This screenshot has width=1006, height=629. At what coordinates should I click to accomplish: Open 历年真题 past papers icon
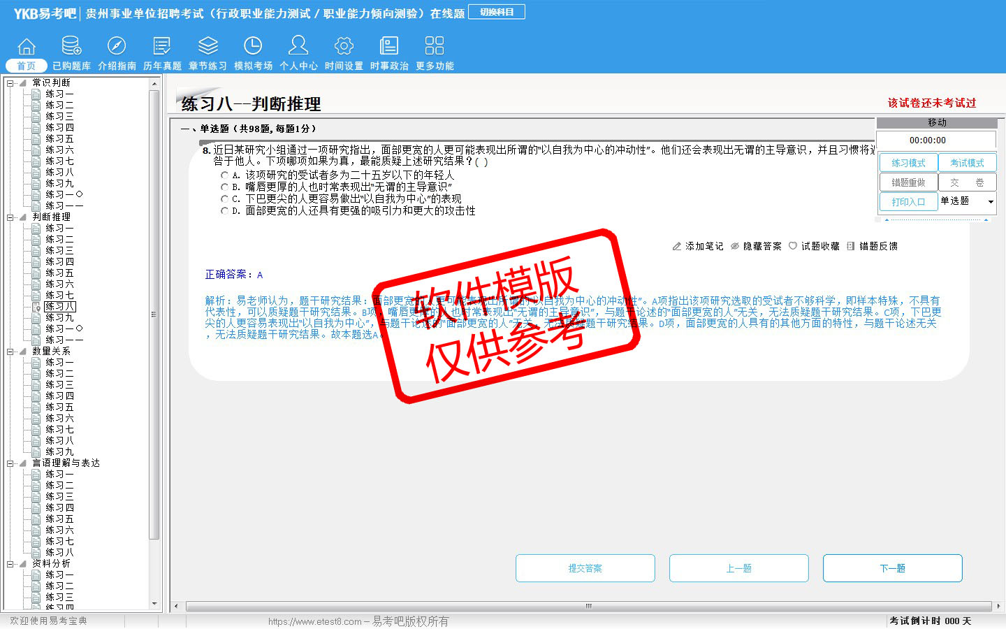pos(162,47)
